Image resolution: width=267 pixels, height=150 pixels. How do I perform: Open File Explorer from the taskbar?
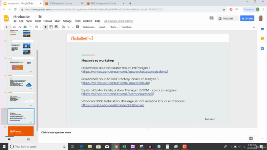pos(90,146)
